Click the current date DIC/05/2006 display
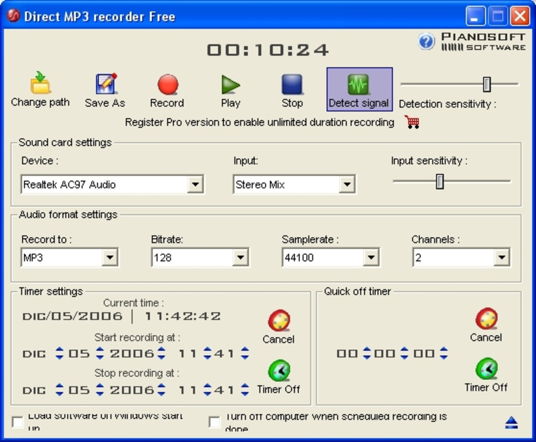This screenshot has height=442, width=536. 72,316
